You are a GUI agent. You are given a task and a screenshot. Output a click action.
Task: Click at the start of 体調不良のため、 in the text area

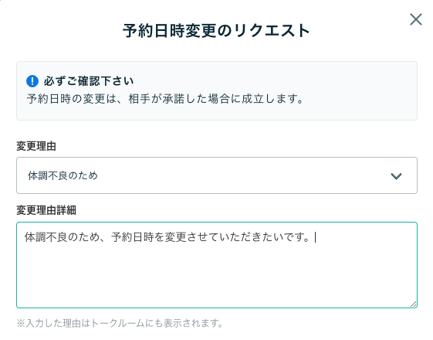point(25,237)
